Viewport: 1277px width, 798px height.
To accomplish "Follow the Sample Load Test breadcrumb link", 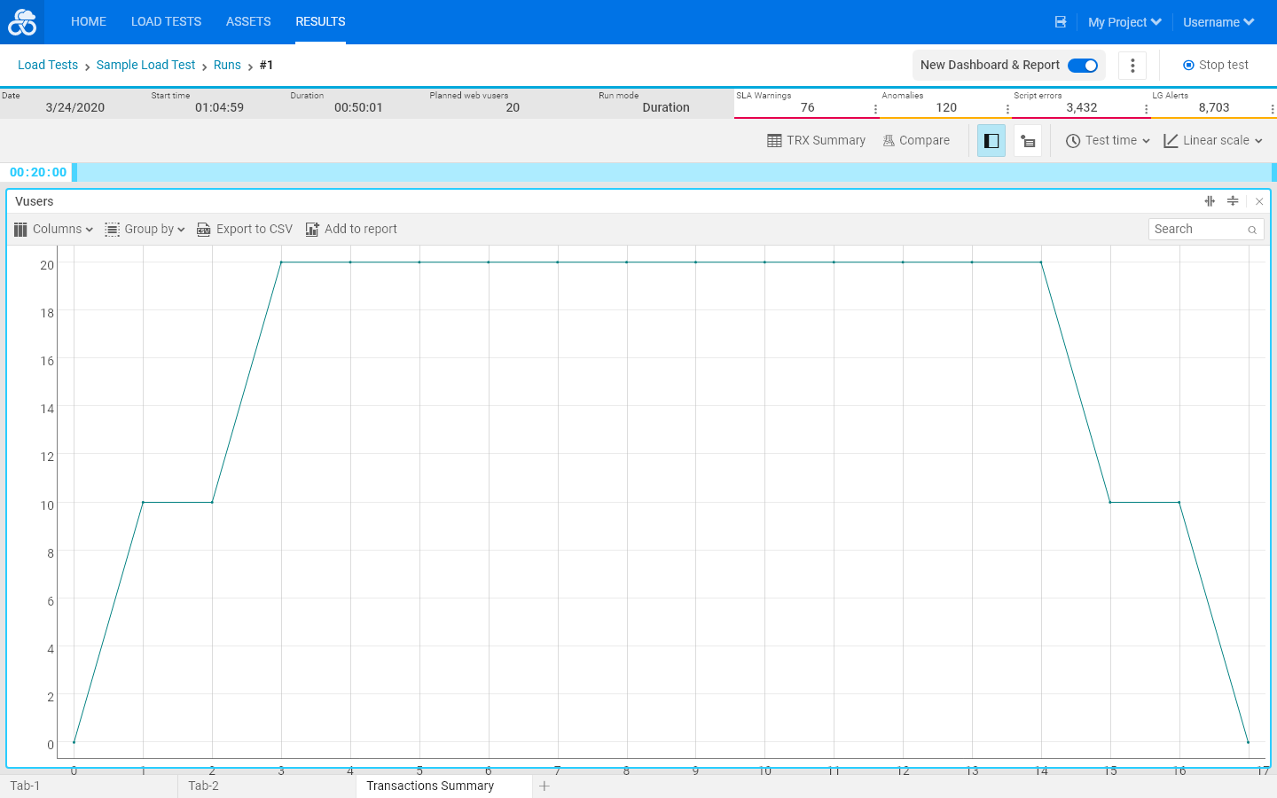I will tap(145, 66).
